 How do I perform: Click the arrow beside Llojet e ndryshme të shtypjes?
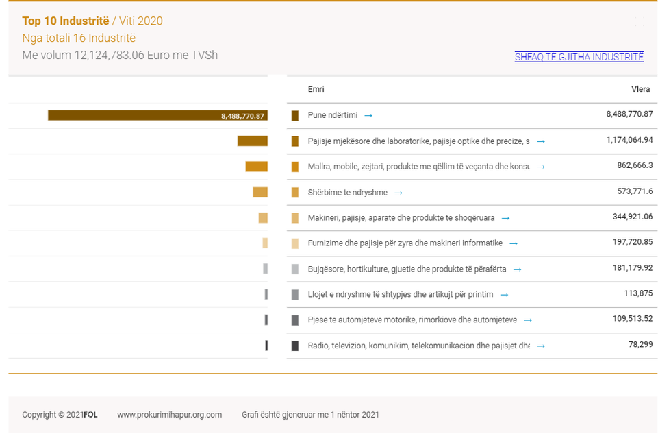tap(504, 295)
